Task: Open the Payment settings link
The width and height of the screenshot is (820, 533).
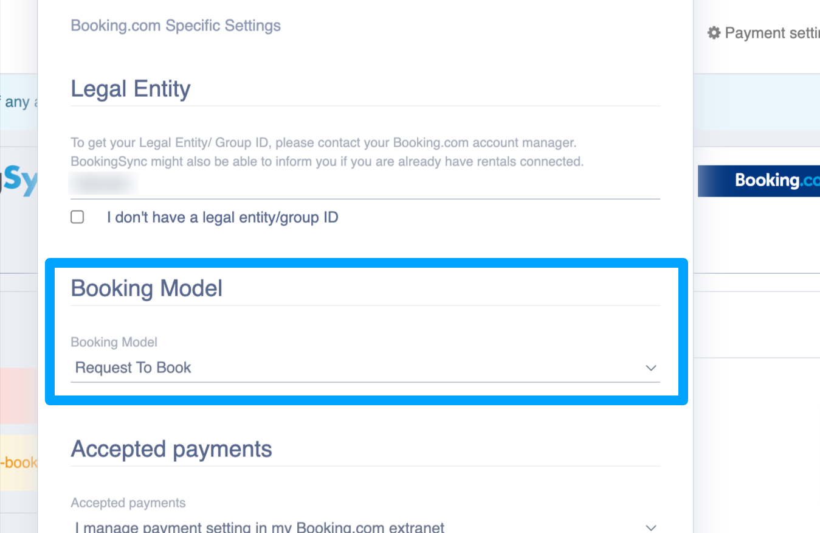Action: click(x=764, y=33)
